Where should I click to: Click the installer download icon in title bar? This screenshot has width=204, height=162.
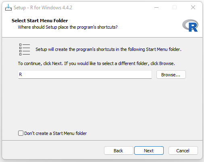point(8,7)
